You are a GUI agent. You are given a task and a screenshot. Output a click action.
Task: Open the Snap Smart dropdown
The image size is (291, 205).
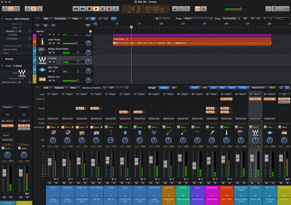[x=198, y=18]
